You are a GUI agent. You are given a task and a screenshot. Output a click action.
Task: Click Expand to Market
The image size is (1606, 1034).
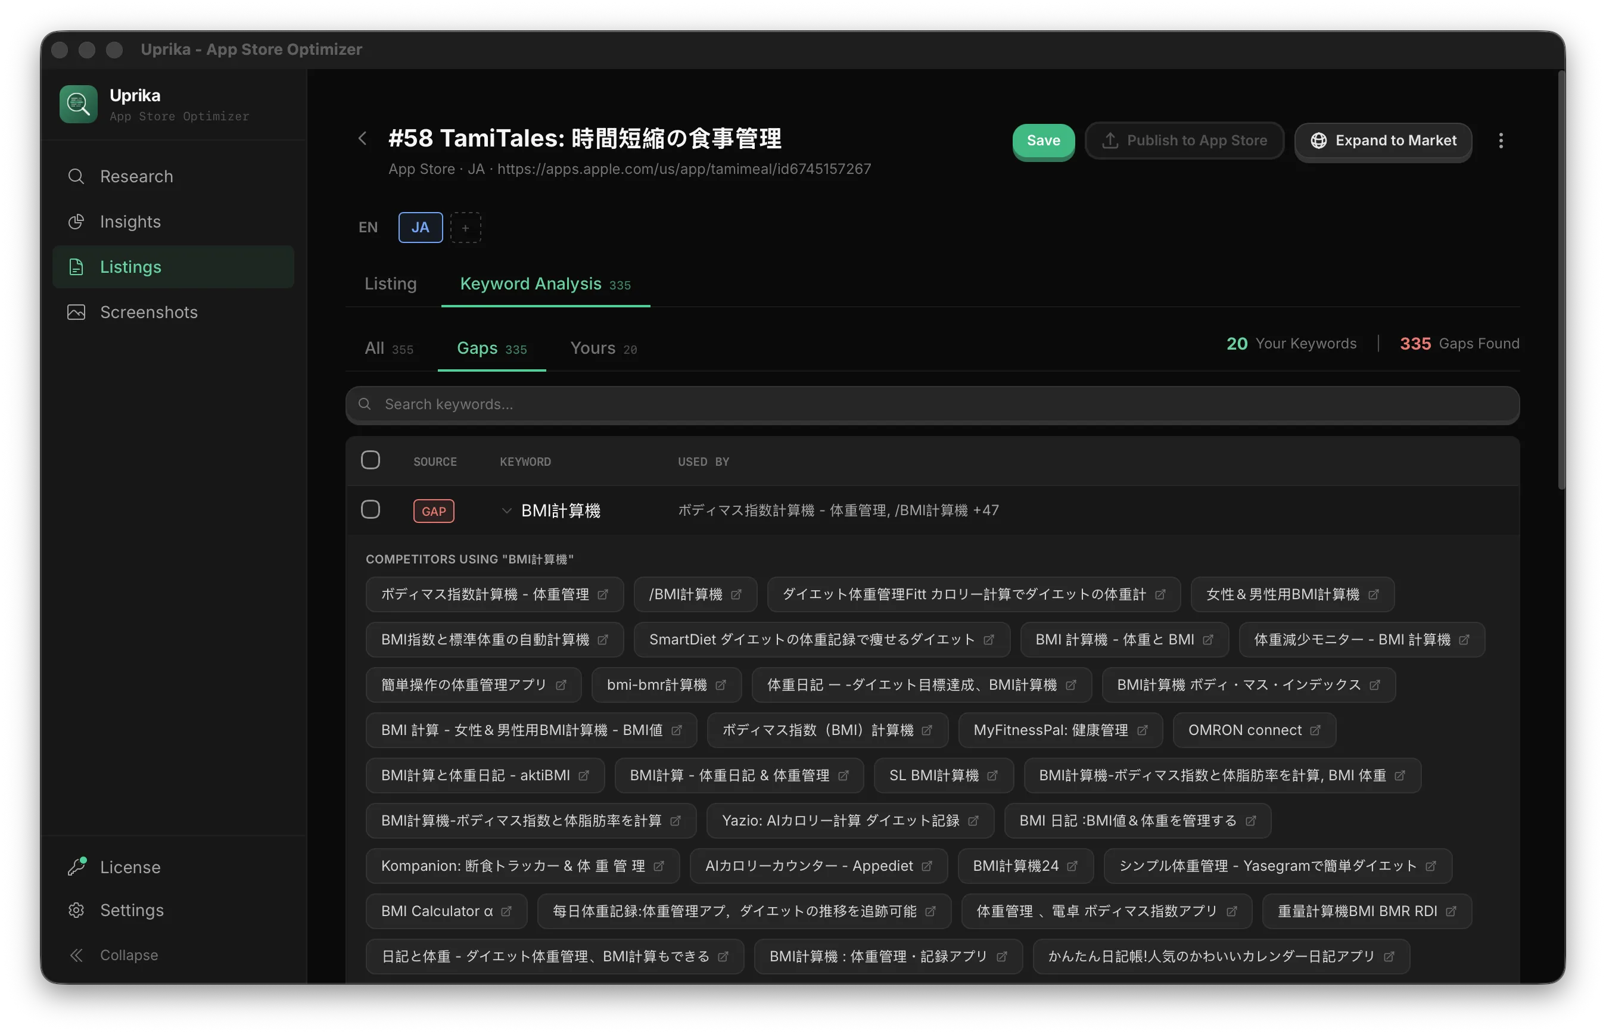pyautogui.click(x=1383, y=141)
